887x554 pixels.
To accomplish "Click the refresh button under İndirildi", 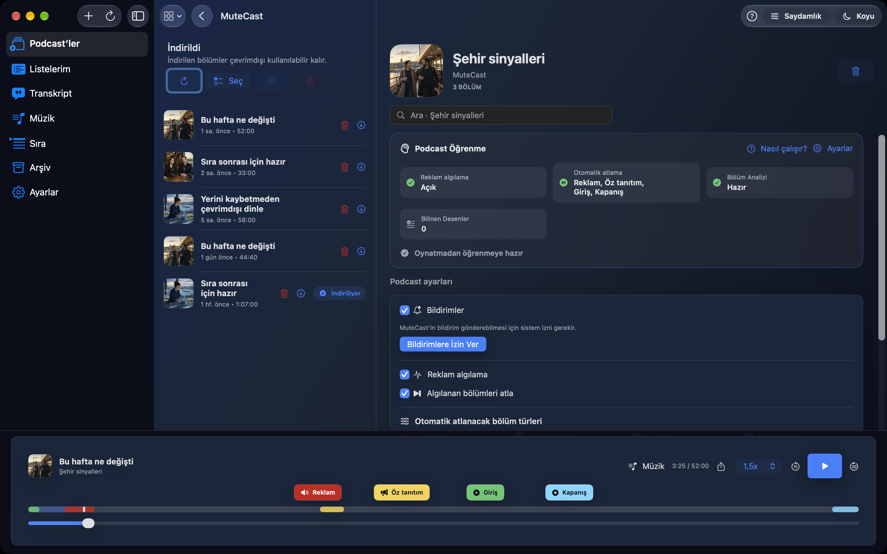I will coord(184,81).
